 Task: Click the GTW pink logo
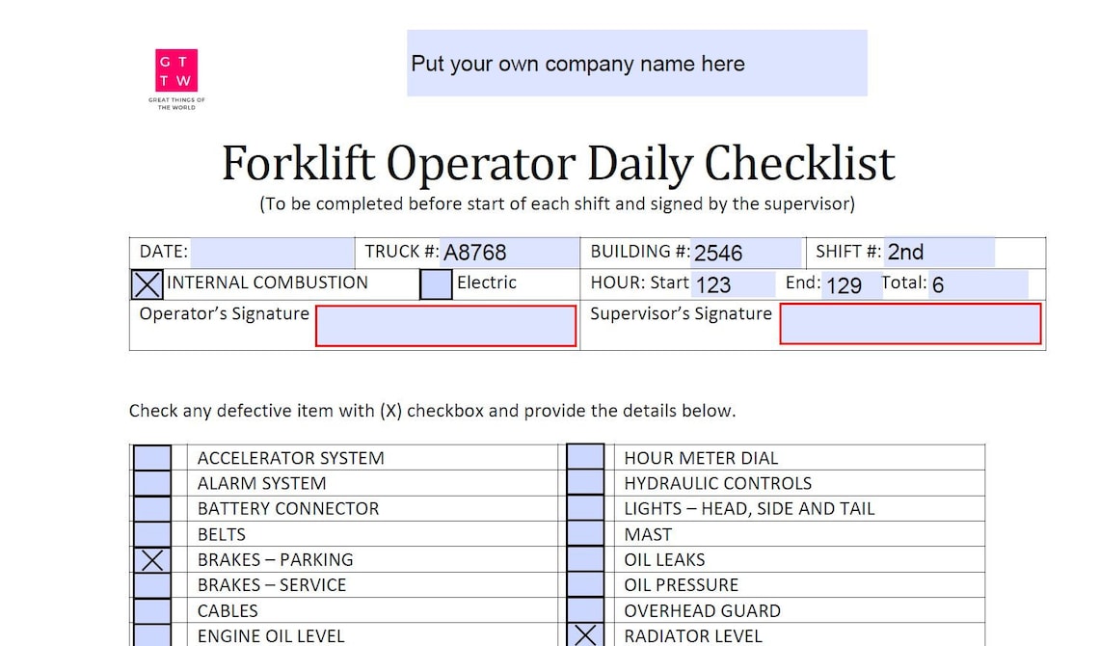tap(175, 70)
